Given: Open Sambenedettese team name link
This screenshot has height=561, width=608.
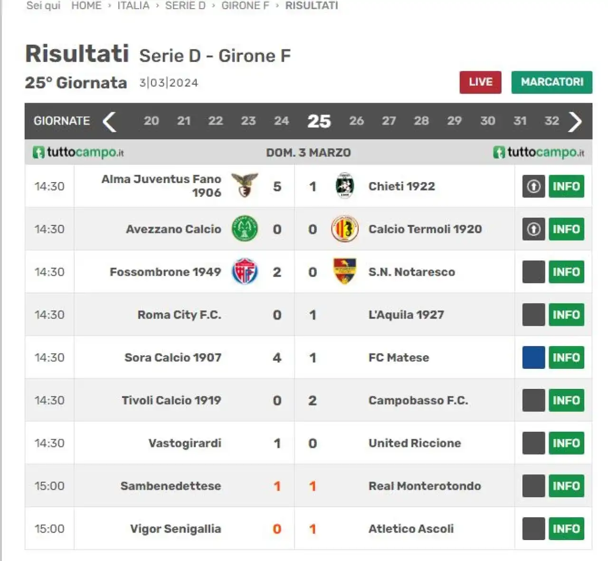Looking at the screenshot, I should coord(171,486).
